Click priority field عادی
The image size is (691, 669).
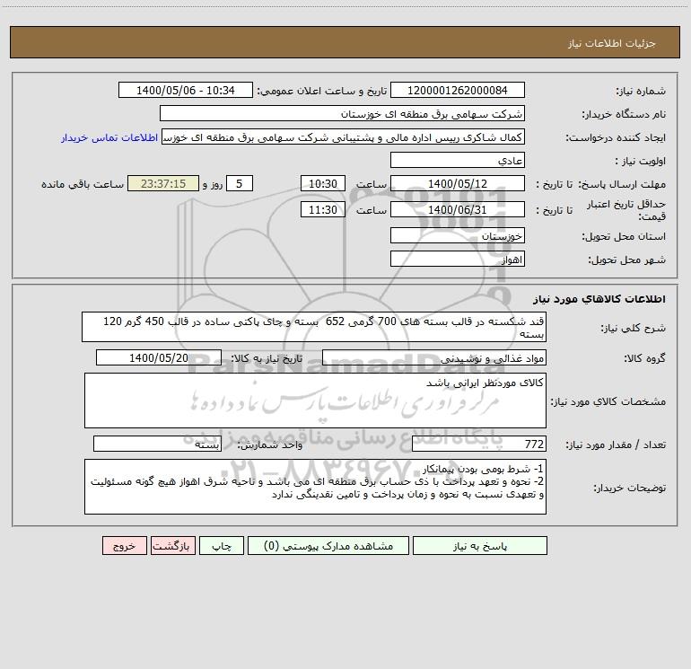(x=458, y=160)
